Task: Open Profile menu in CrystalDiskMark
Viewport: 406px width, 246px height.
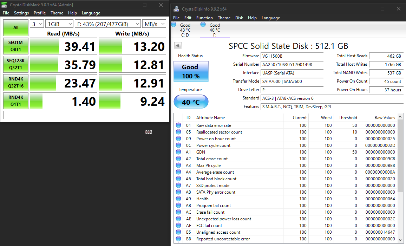Action: (x=40, y=13)
